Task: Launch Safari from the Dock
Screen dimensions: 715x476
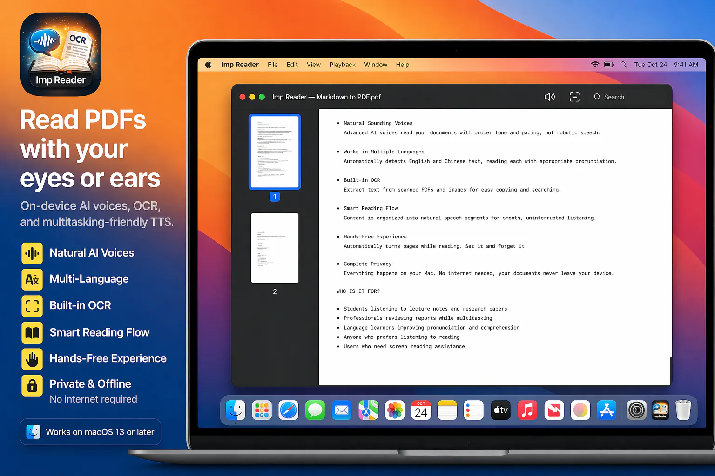Action: (x=289, y=410)
